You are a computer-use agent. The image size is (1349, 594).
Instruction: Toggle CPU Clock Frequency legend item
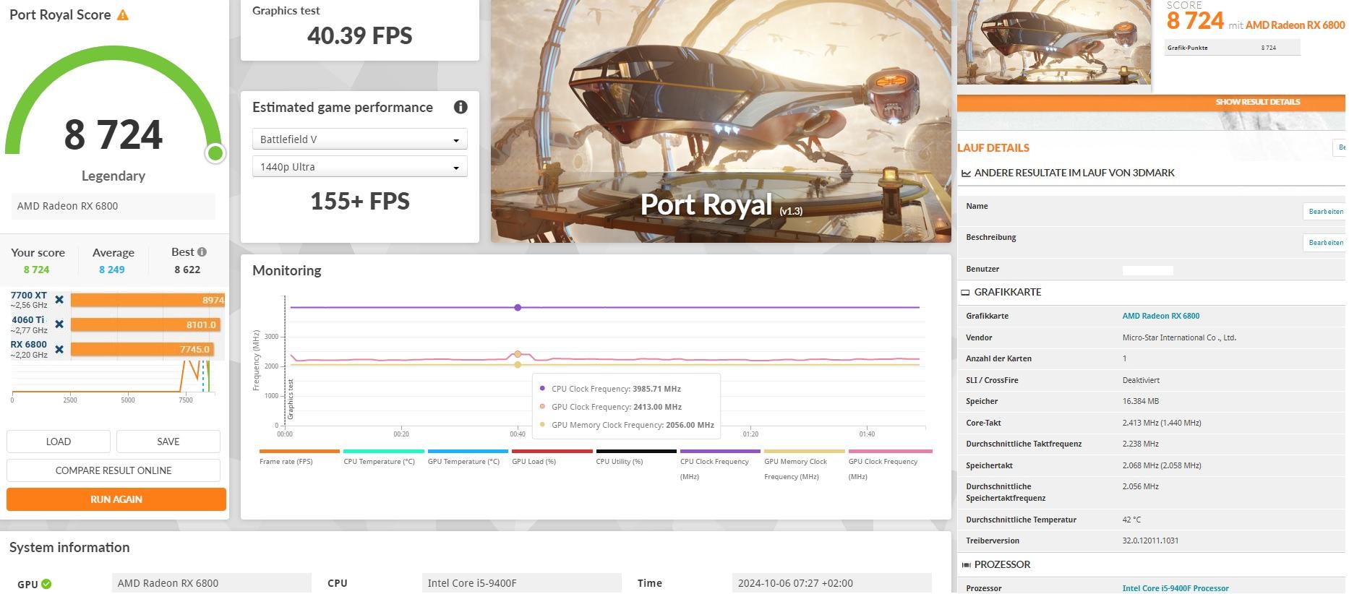tap(720, 465)
